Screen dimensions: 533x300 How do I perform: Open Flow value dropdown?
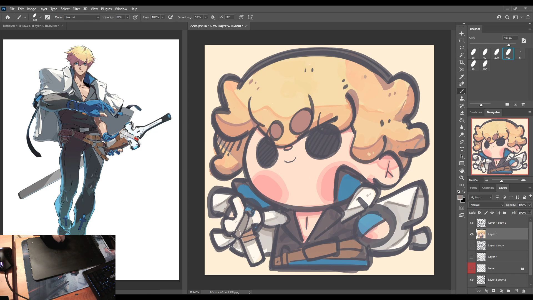coord(163,17)
